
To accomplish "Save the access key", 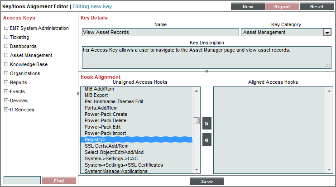I will pos(206,181).
